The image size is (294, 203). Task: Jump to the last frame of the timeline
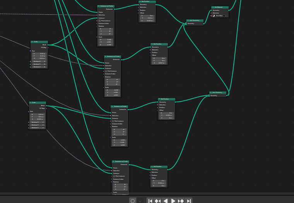(188, 201)
